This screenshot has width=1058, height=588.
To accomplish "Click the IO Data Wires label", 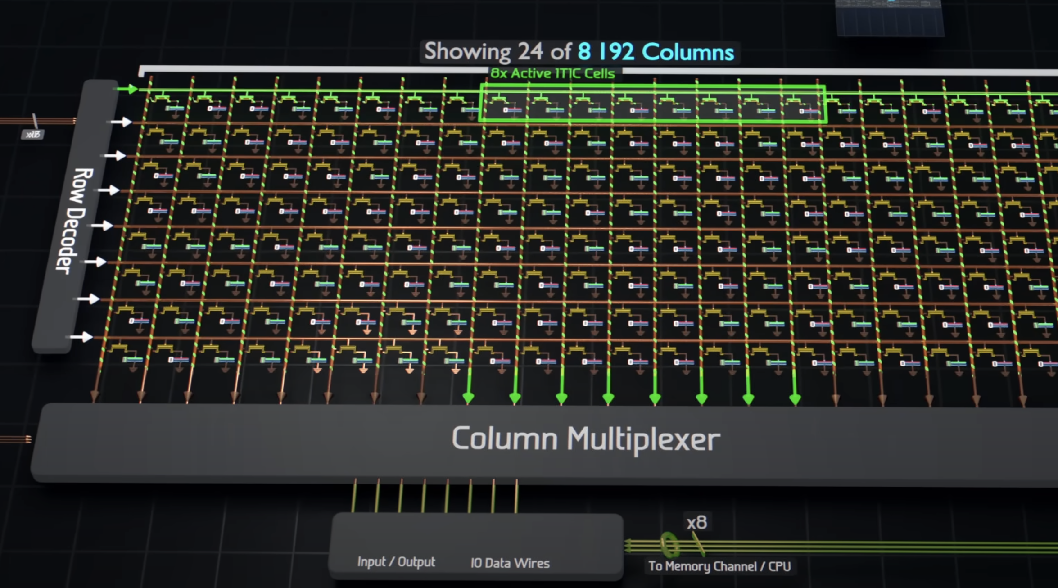I will pyautogui.click(x=510, y=563).
